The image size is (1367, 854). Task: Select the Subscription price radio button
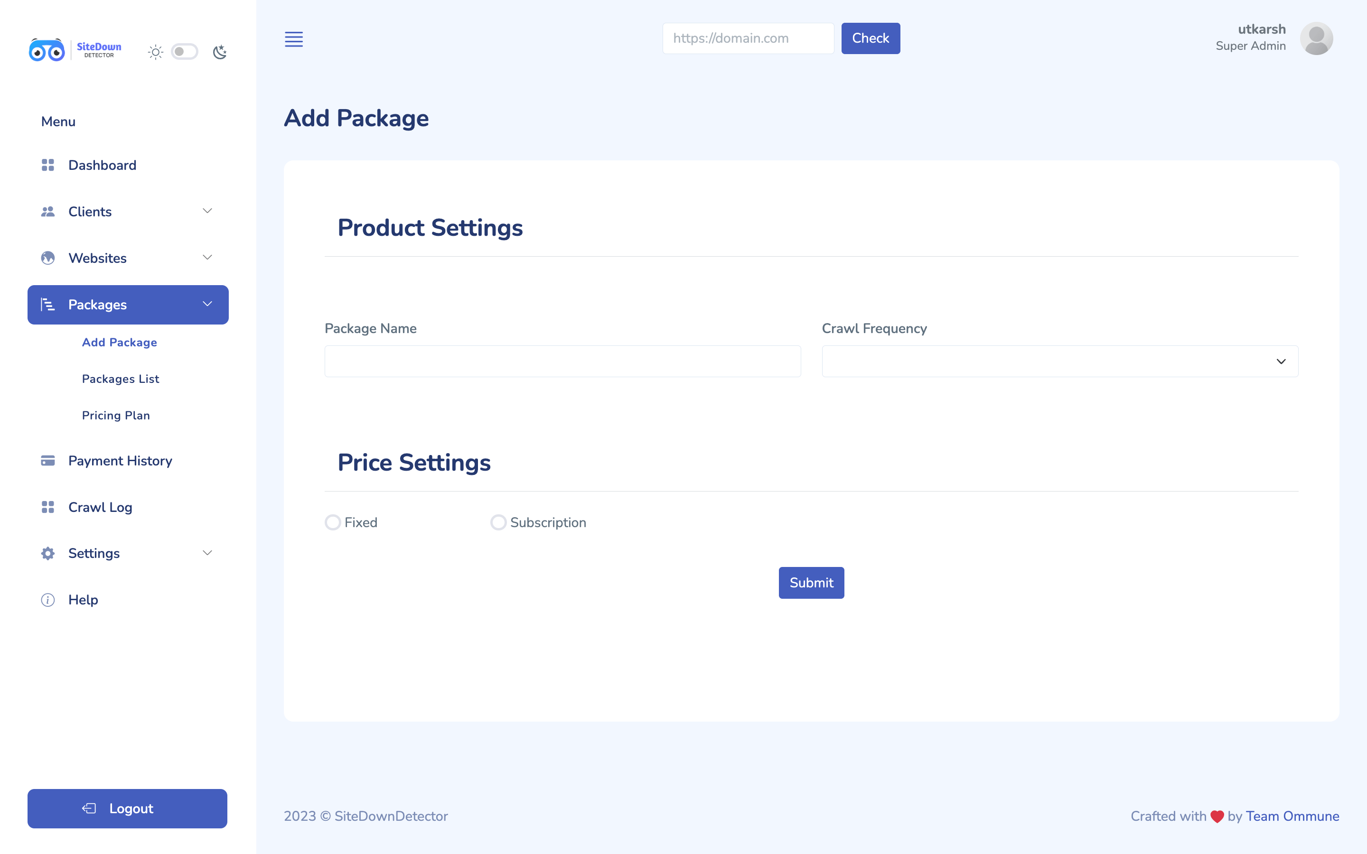tap(497, 522)
